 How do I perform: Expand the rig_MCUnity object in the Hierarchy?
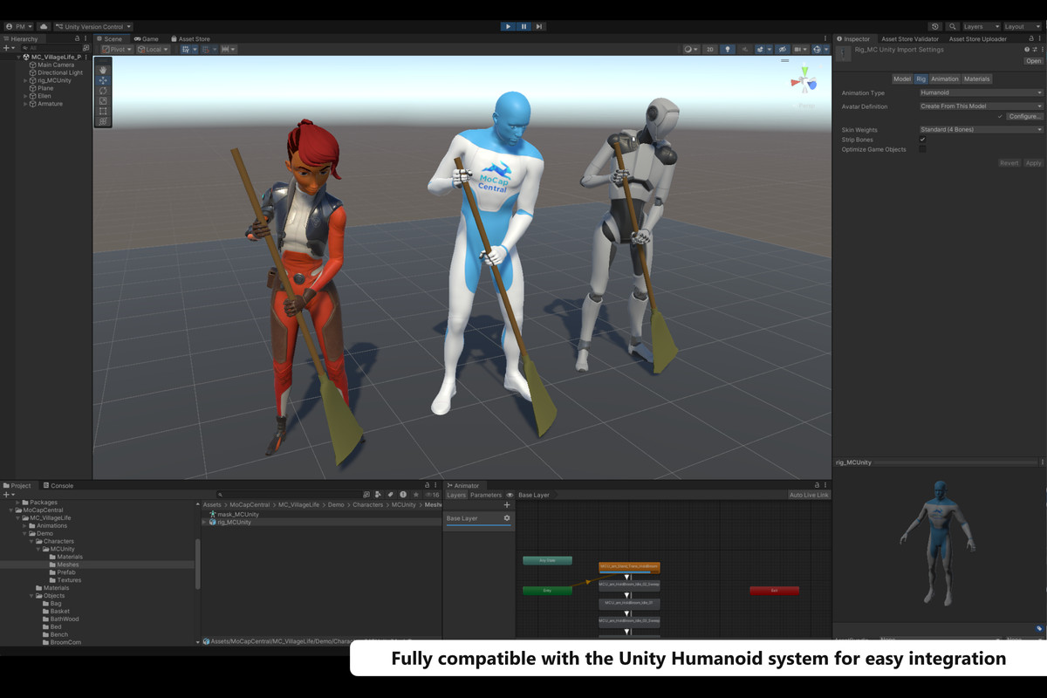point(24,79)
